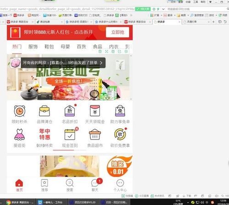Select the 鞋包 category tab
This screenshot has width=229, height=205.
[x=49, y=47]
